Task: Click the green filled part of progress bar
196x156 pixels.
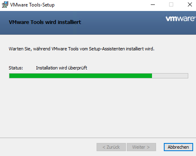Action: 81,76
